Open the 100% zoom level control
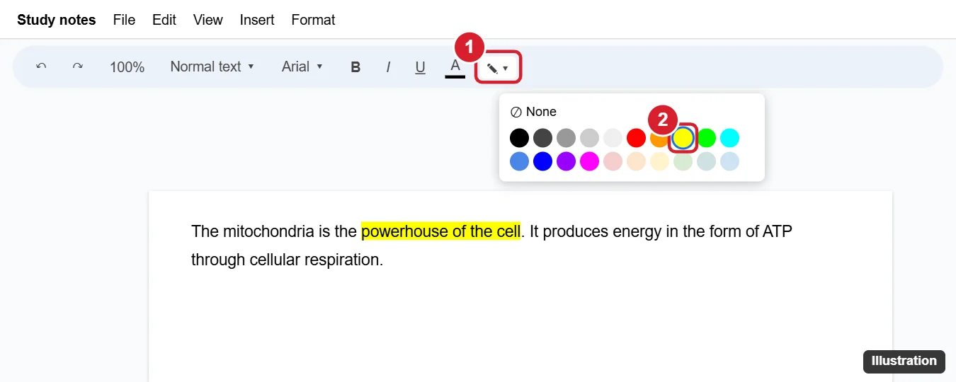Image resolution: width=956 pixels, height=382 pixels. pyautogui.click(x=127, y=66)
